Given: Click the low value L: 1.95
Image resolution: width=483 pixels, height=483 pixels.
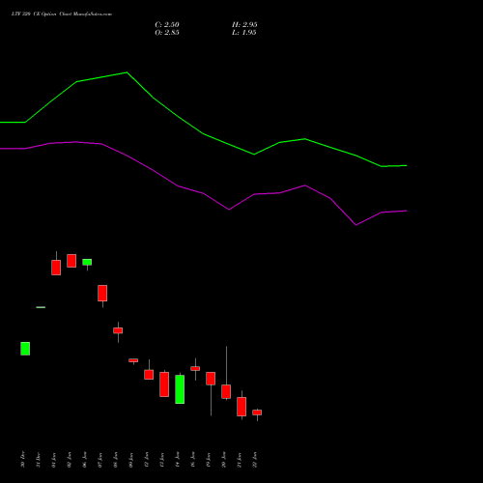Looking at the screenshot, I should [244, 33].
